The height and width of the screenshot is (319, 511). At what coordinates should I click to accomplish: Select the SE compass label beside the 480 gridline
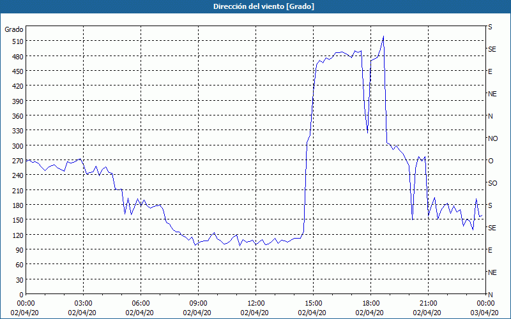[x=492, y=49]
